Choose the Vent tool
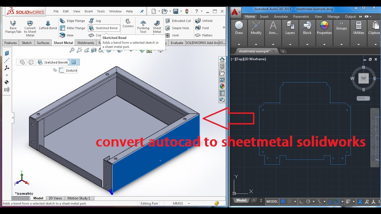This screenshot has width=381, height=214. tap(172, 35)
